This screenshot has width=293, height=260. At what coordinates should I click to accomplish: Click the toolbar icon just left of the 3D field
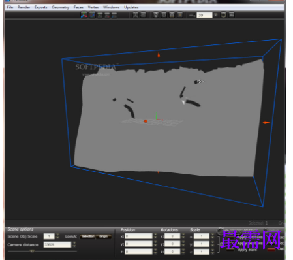tap(192, 15)
